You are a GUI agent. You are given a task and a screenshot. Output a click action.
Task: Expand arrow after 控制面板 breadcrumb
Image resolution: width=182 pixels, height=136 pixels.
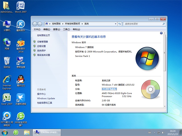click(63, 24)
